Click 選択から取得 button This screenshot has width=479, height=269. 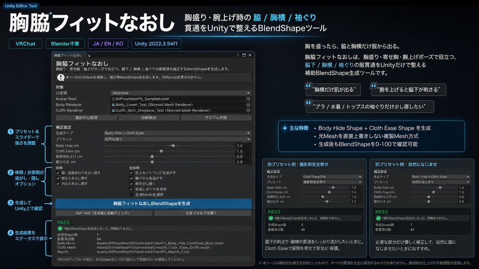[x=86, y=118]
